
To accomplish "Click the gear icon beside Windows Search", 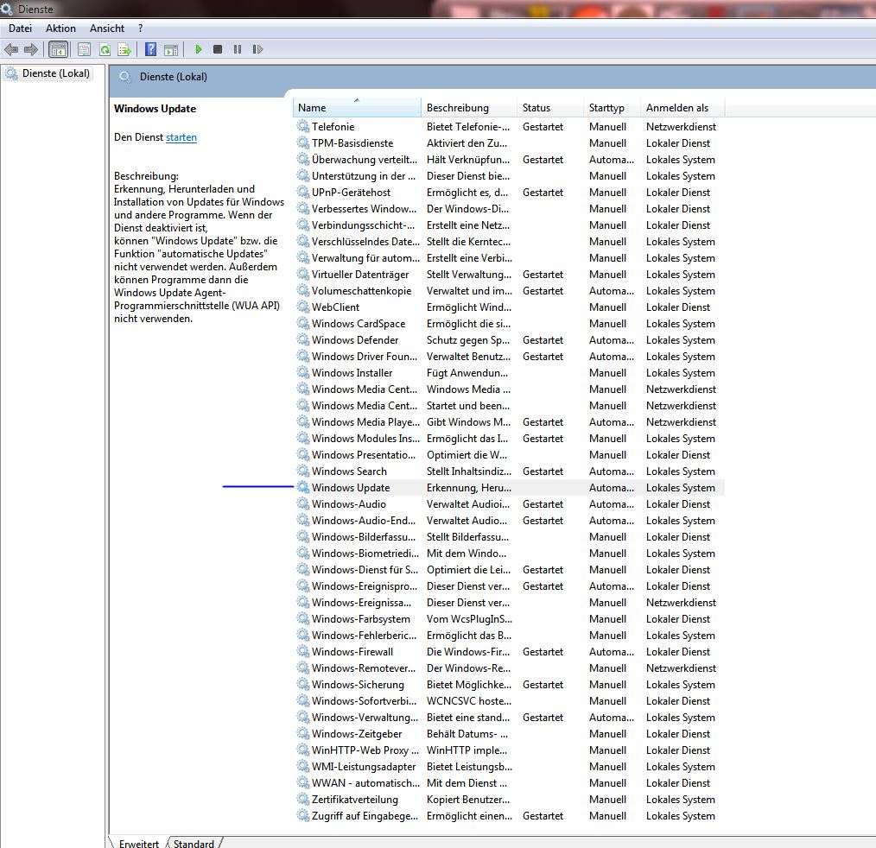I will tap(303, 471).
